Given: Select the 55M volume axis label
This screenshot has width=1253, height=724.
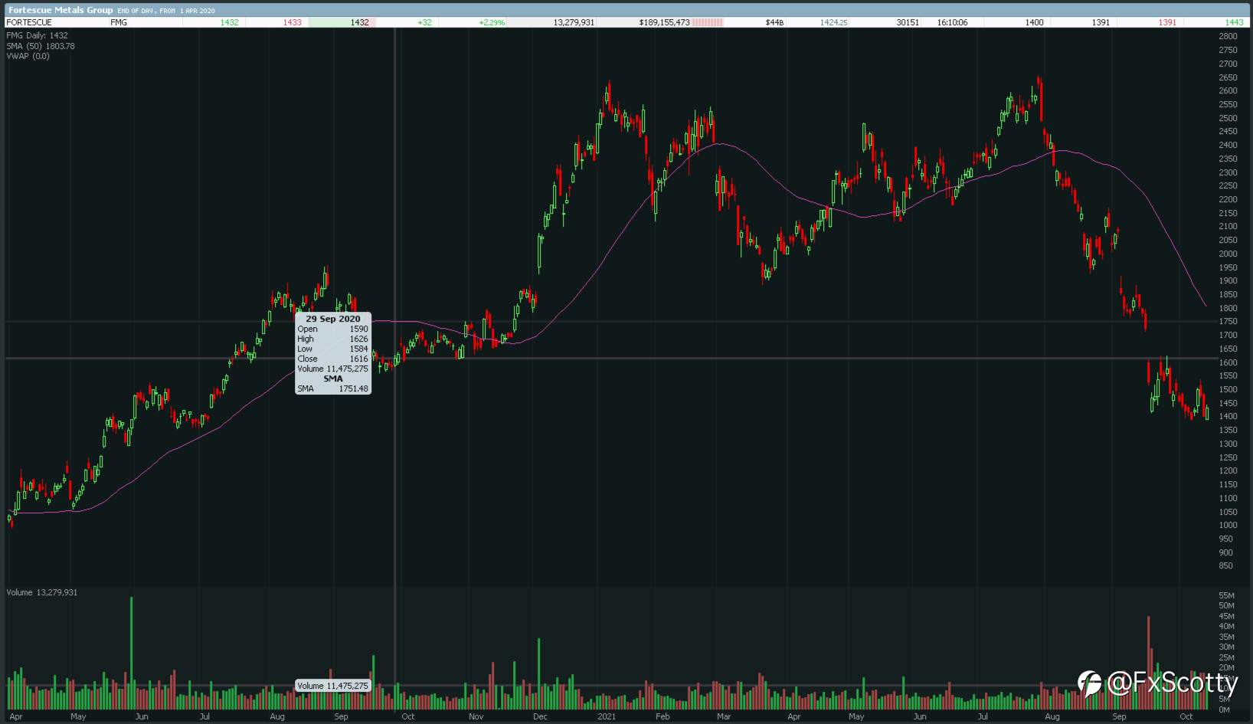Looking at the screenshot, I should (x=1226, y=595).
